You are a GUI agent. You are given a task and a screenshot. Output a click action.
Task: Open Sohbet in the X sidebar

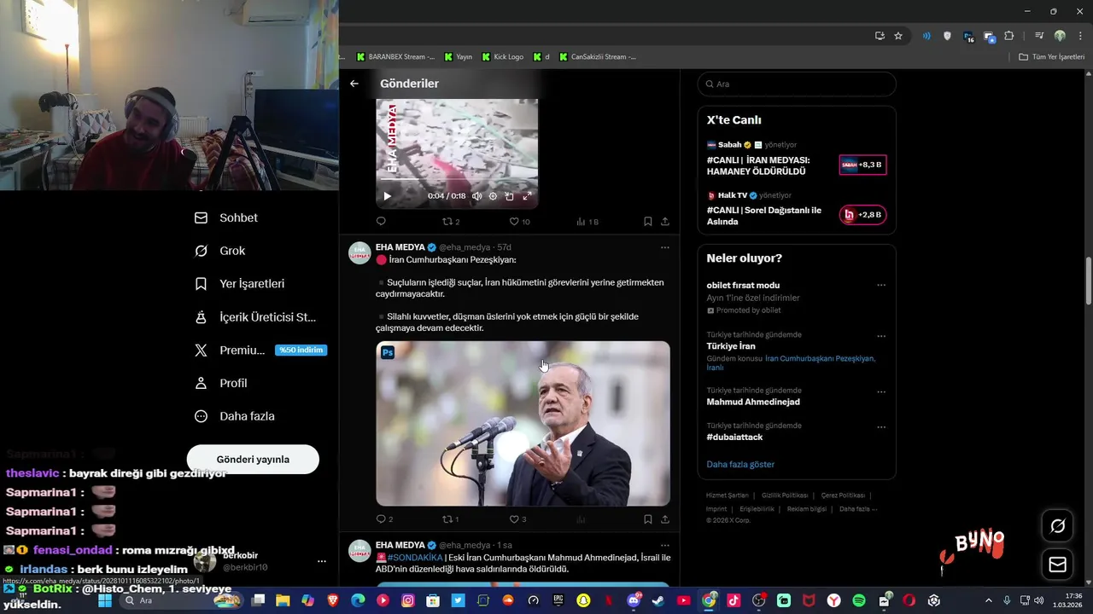click(226, 217)
